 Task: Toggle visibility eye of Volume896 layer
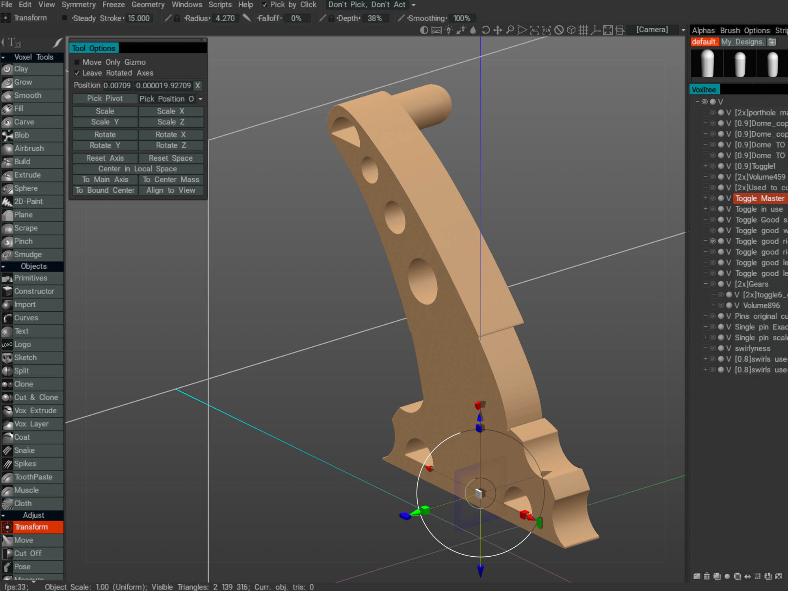click(x=721, y=305)
